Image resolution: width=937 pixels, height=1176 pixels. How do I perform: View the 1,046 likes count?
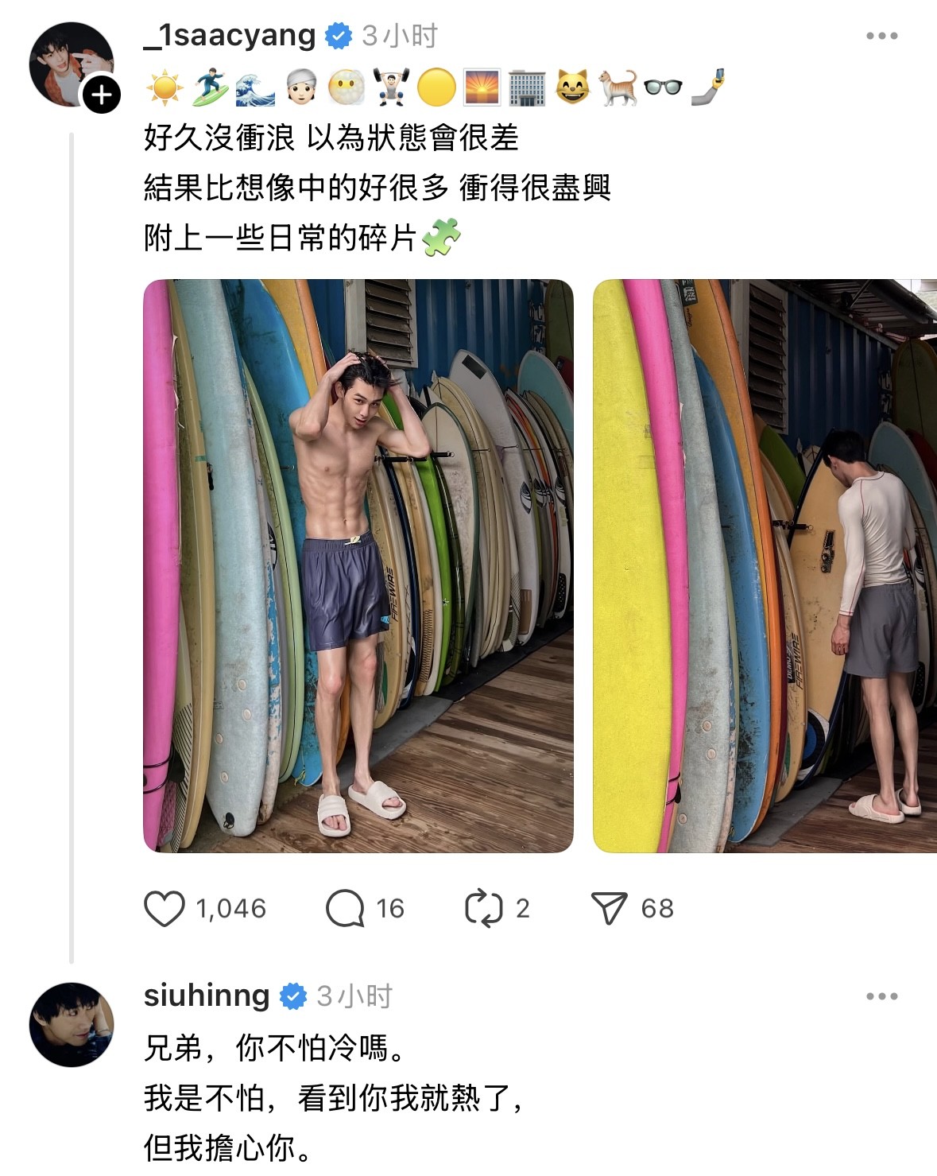[x=231, y=908]
